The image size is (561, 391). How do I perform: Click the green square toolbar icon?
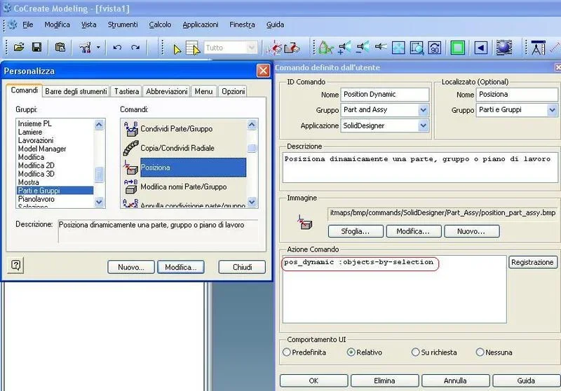(458, 48)
